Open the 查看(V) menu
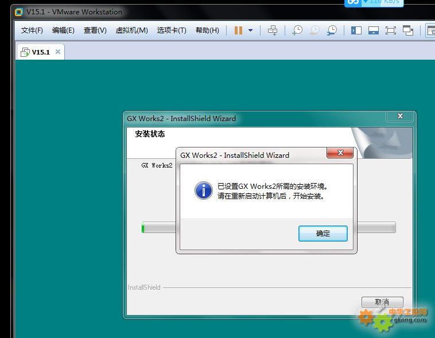435x338 pixels. point(95,30)
